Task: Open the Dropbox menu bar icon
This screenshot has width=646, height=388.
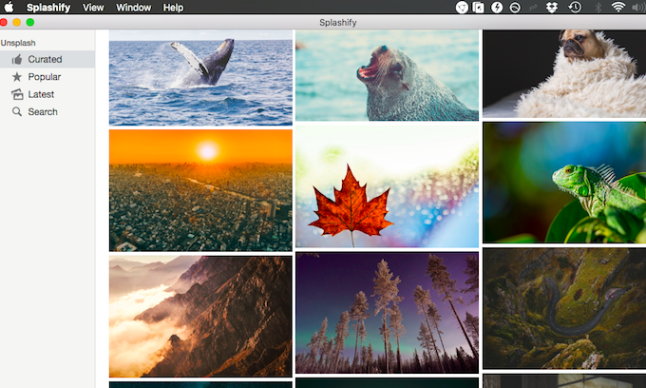Action: [550, 8]
